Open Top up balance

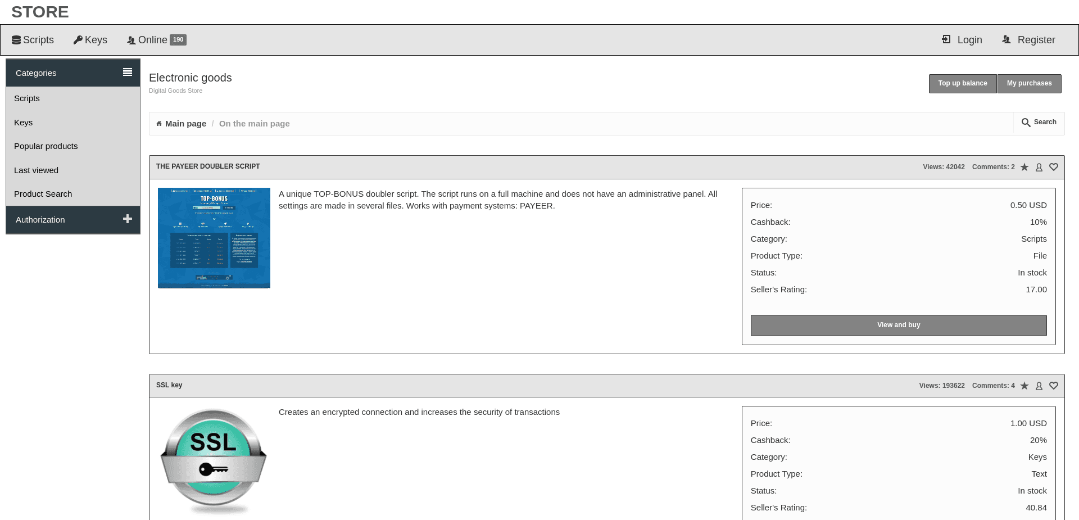coord(962,83)
